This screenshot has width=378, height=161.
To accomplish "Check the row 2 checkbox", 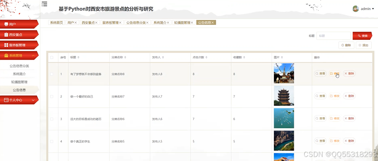I will 52,97.
